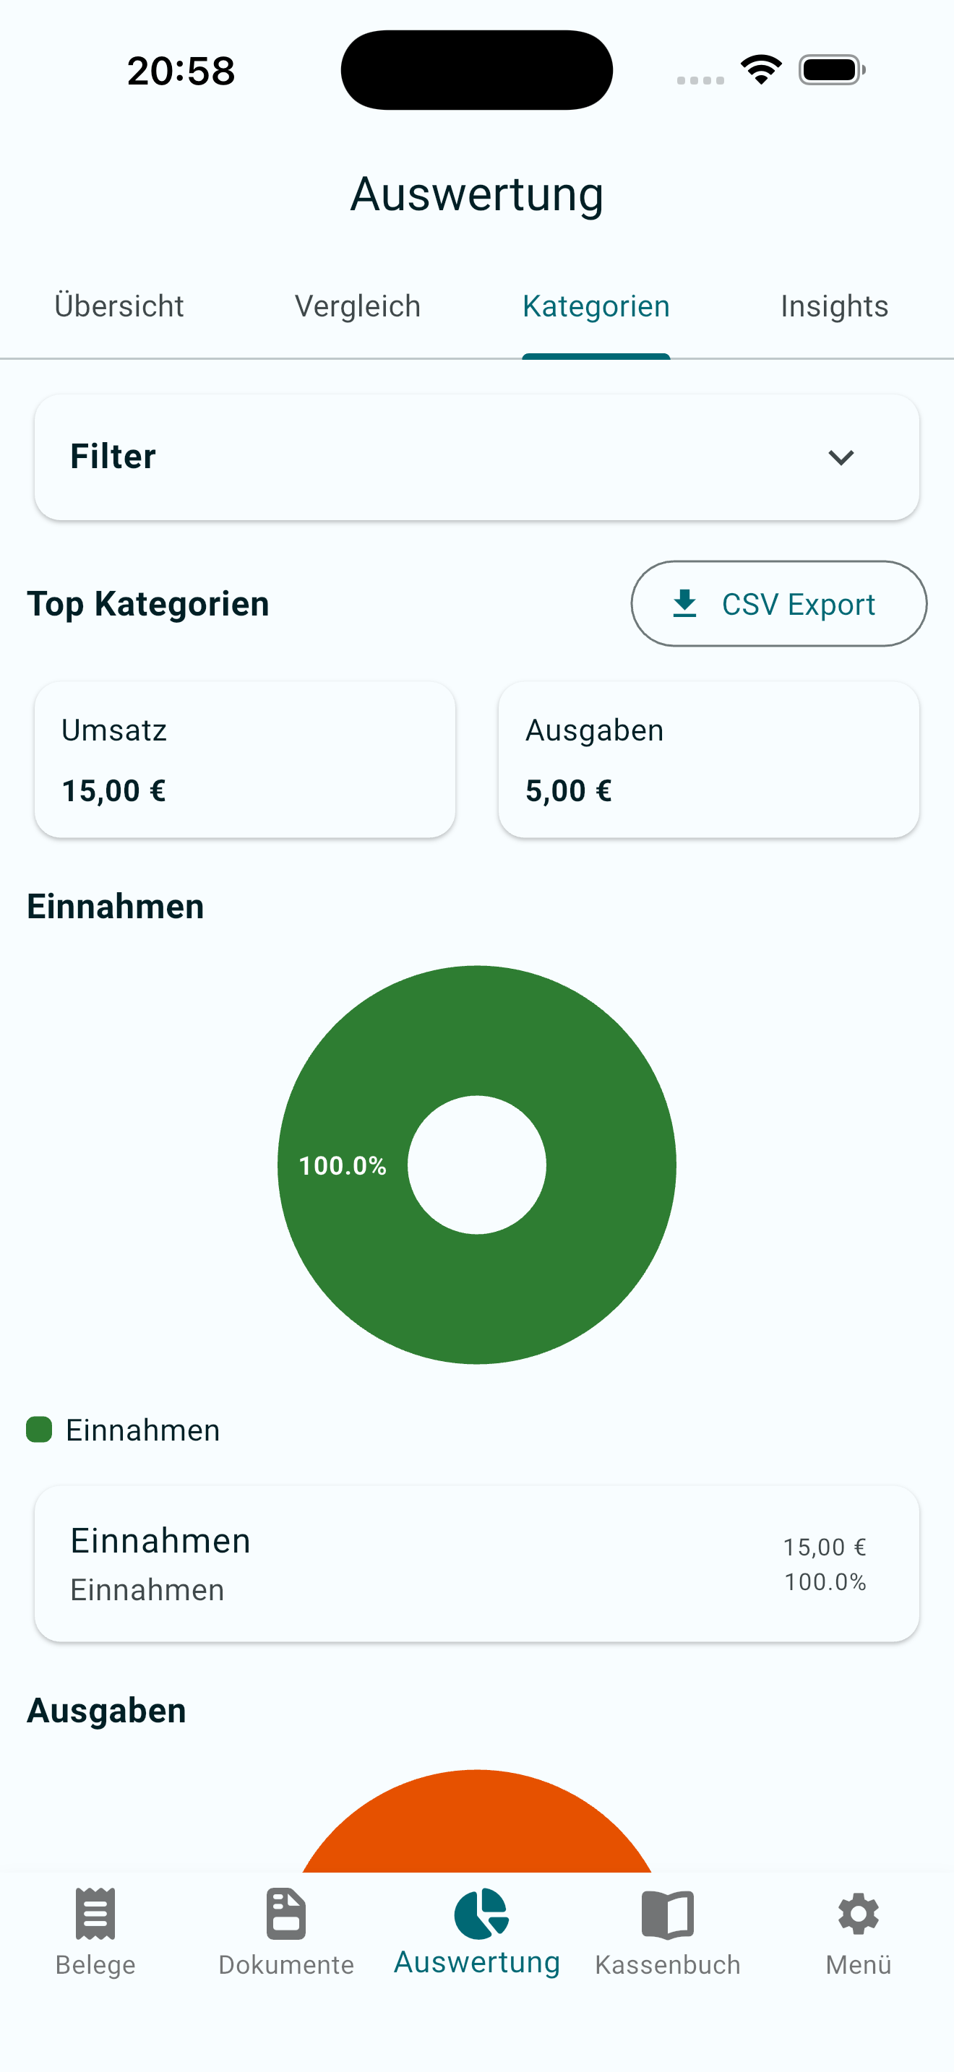Click the CSV Export button
The width and height of the screenshot is (954, 2072).
777,603
